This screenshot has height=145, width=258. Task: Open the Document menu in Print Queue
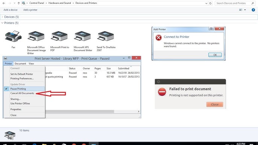[20, 63]
